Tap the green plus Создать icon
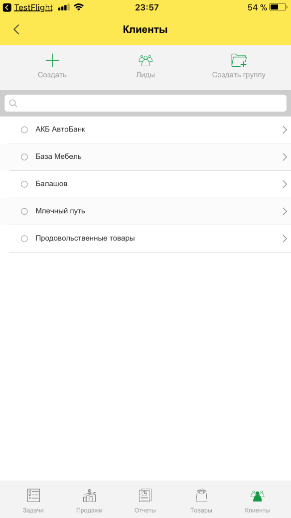Viewport: 291px width, 518px height. click(52, 60)
